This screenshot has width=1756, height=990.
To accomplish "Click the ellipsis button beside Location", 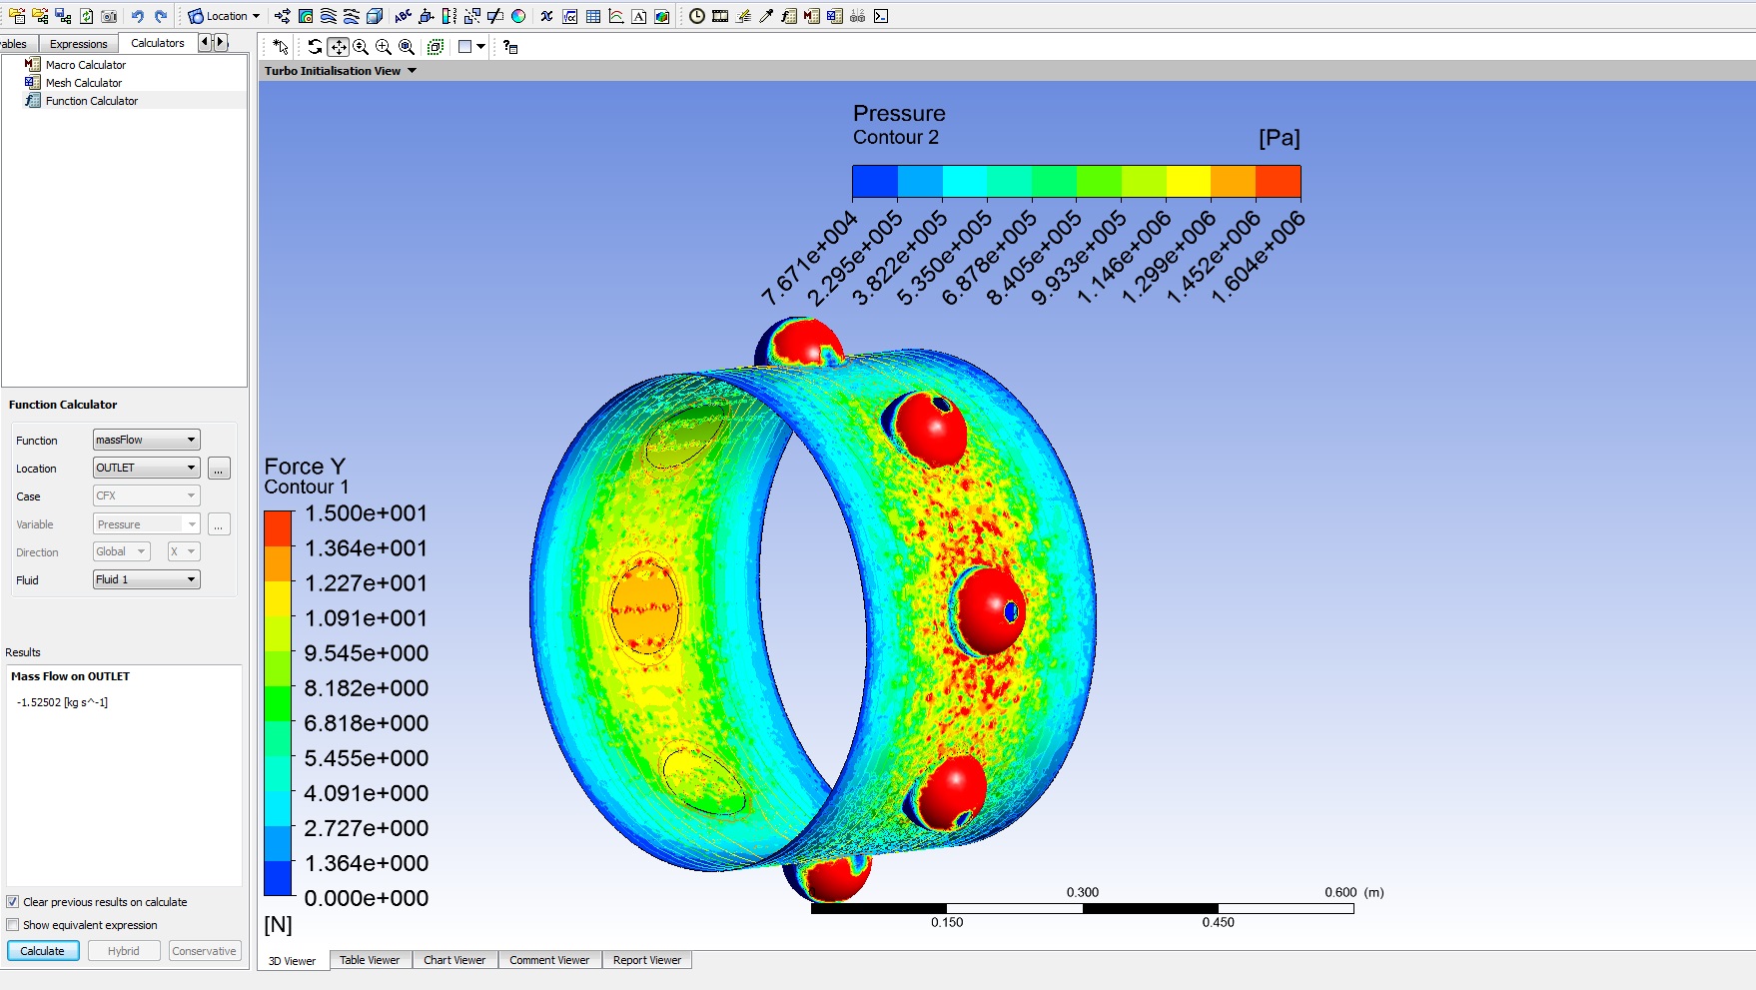I will click(x=219, y=469).
